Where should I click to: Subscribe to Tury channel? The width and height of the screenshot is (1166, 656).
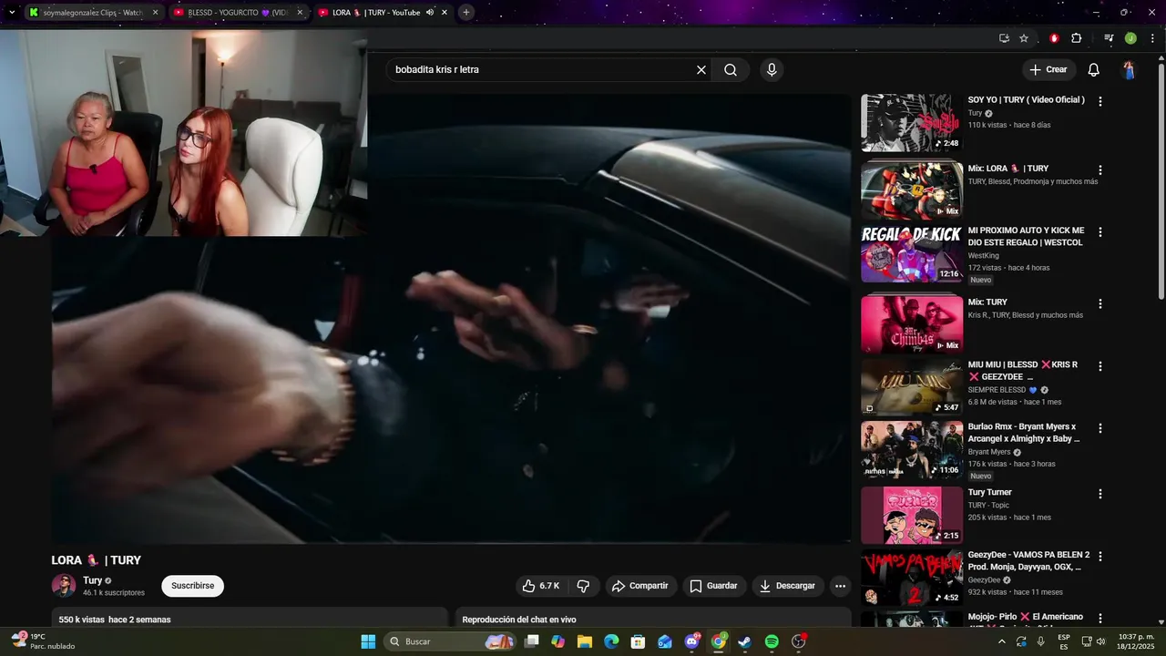(x=193, y=586)
